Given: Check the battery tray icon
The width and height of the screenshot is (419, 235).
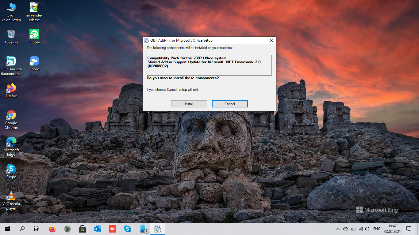Looking at the screenshot, I should 353,229.
